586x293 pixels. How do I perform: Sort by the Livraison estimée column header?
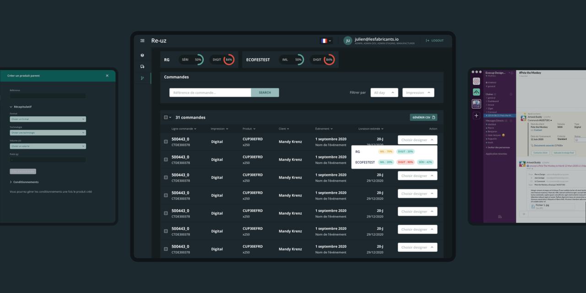click(371, 129)
